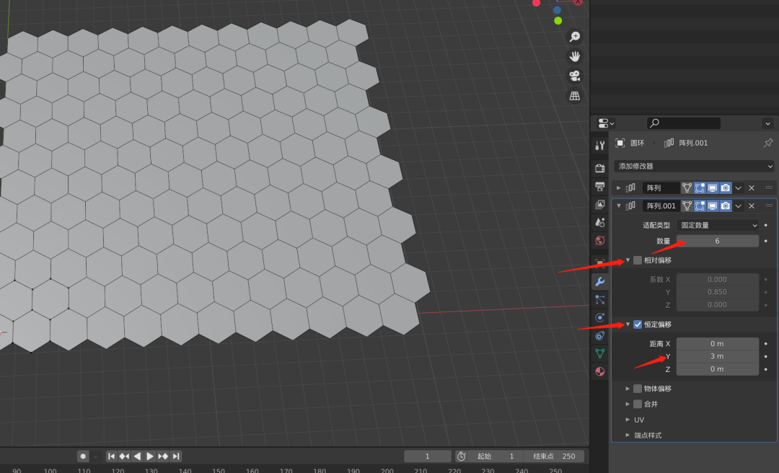Click the 数量 count field showing 6
The image size is (779, 473).
tap(718, 241)
